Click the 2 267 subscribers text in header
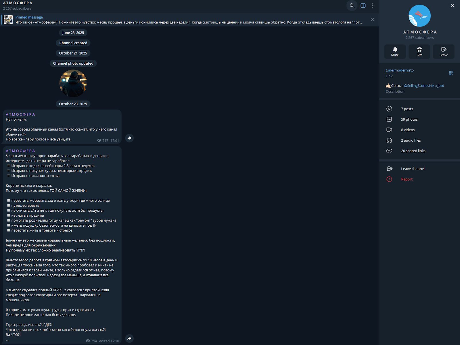 click(17, 9)
